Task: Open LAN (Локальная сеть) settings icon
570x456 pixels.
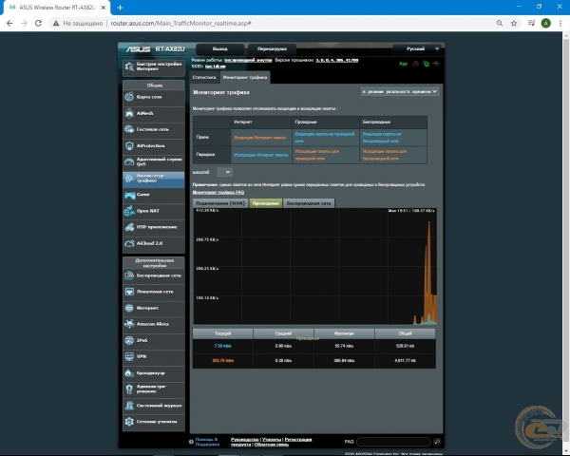Action: 129,292
